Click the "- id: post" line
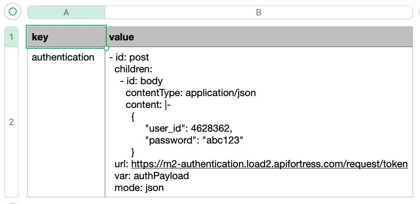The image size is (420, 204). click(129, 57)
